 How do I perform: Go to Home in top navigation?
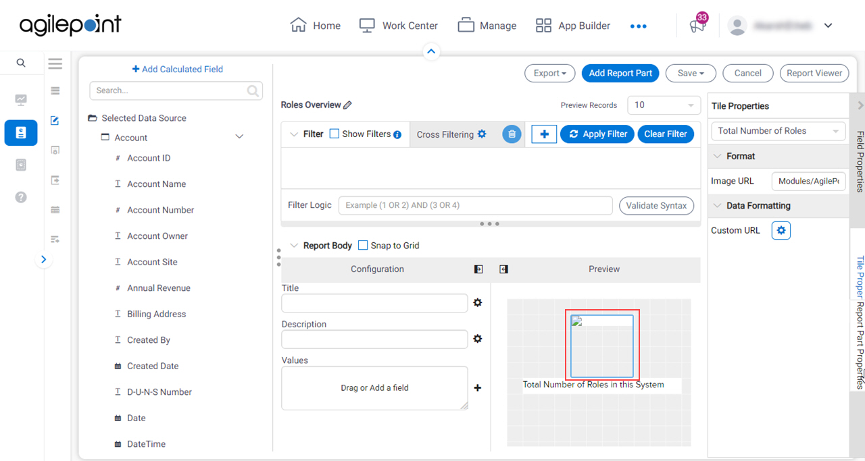pyautogui.click(x=315, y=26)
